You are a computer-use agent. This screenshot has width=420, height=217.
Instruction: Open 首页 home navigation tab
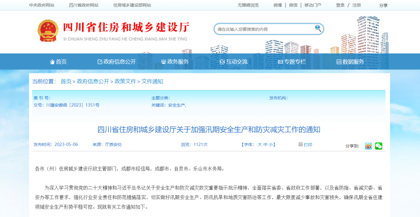[58, 62]
